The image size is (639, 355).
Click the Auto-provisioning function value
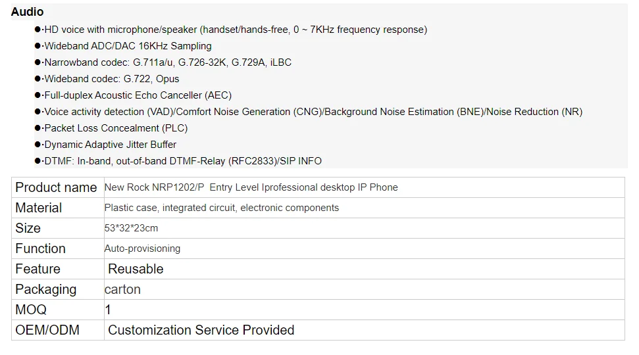click(x=142, y=248)
